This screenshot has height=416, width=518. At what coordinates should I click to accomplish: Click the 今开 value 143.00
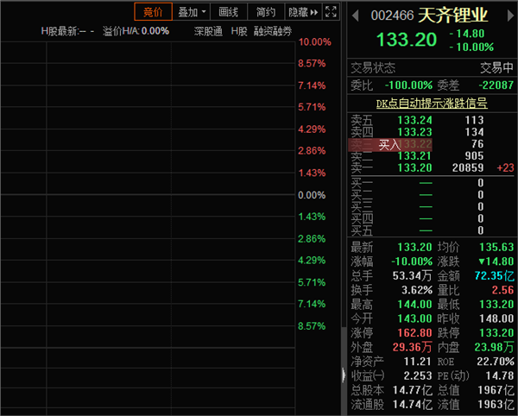[414, 318]
